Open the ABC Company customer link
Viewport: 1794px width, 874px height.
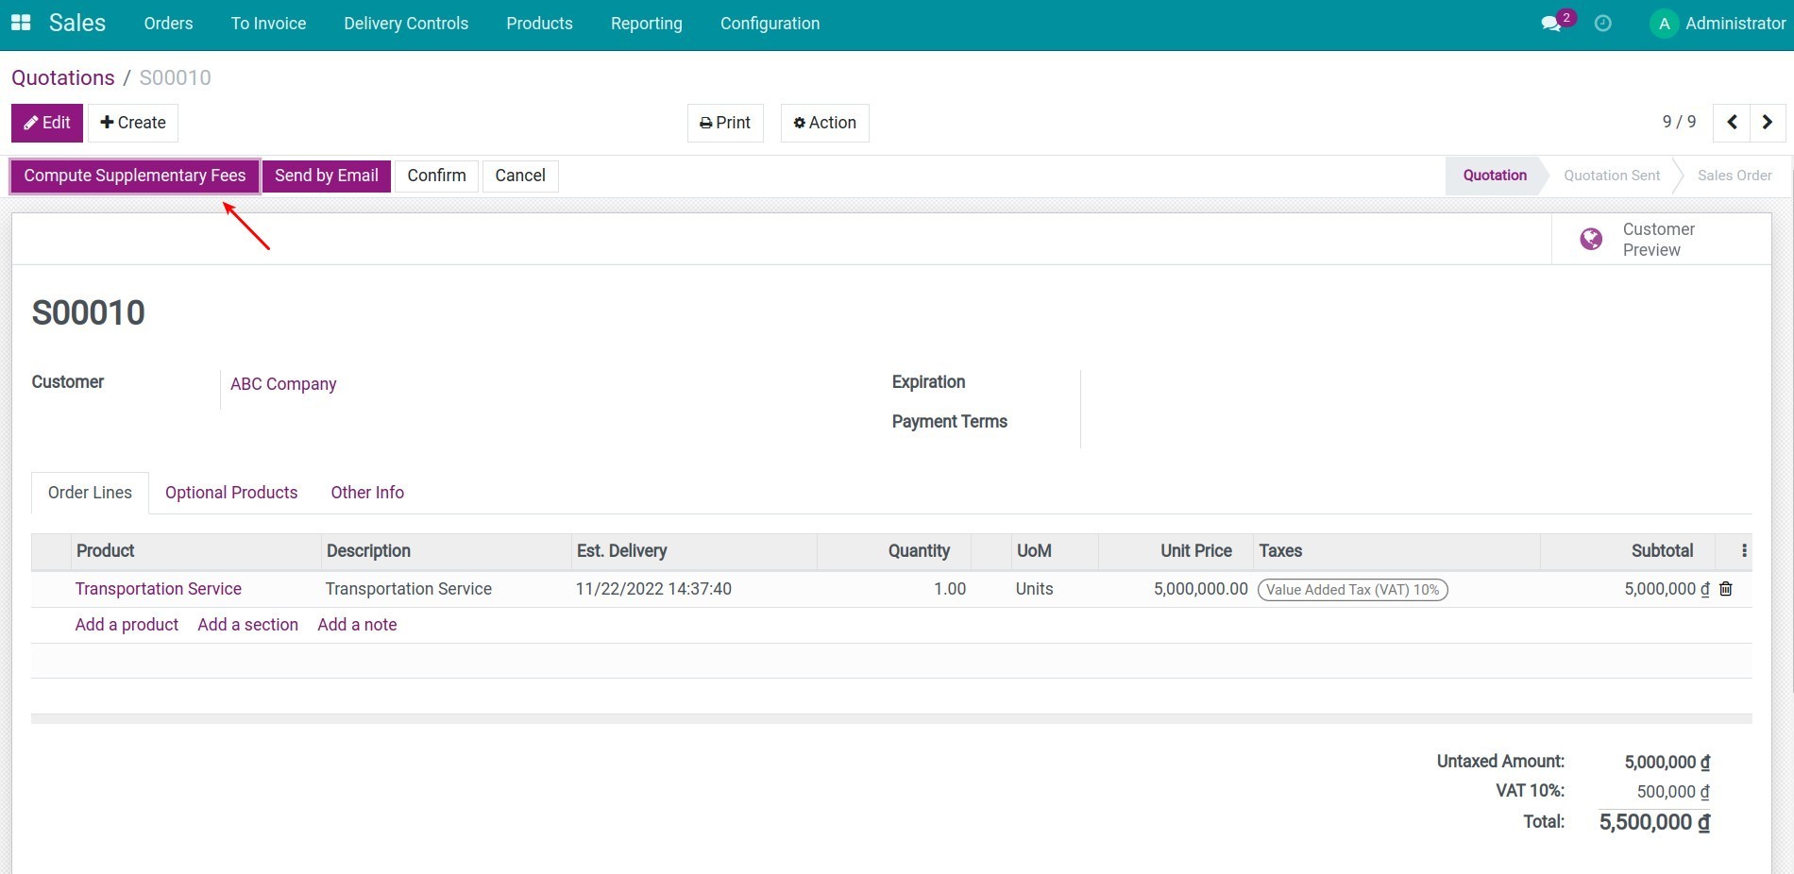[x=283, y=384]
